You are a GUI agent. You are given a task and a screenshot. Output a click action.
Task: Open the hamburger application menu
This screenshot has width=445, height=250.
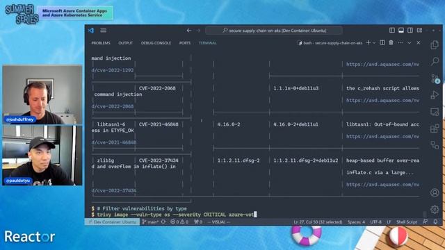pyautogui.click(x=104, y=31)
